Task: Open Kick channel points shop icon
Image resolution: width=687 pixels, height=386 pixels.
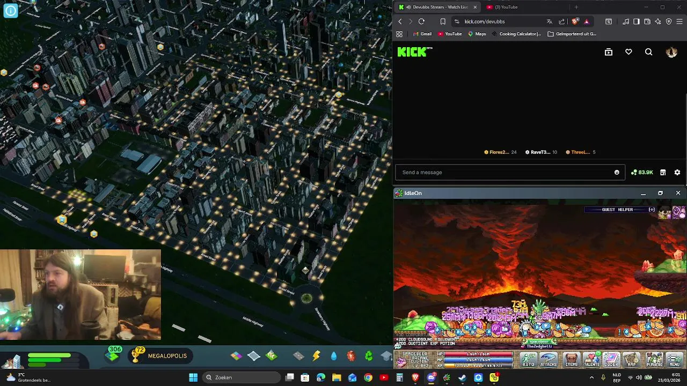Action: (663, 172)
